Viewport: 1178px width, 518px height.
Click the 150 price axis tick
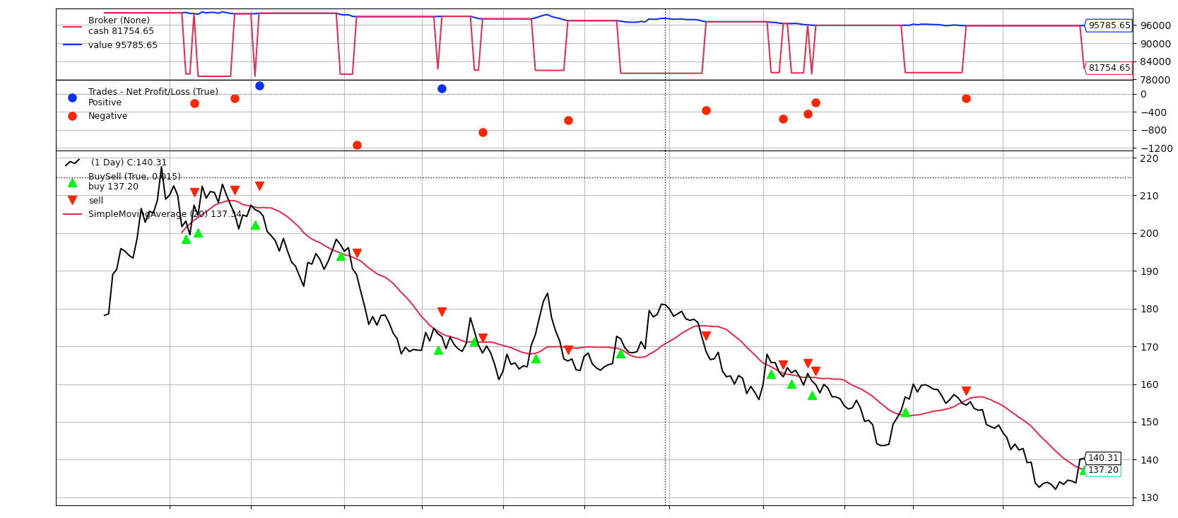(1149, 422)
